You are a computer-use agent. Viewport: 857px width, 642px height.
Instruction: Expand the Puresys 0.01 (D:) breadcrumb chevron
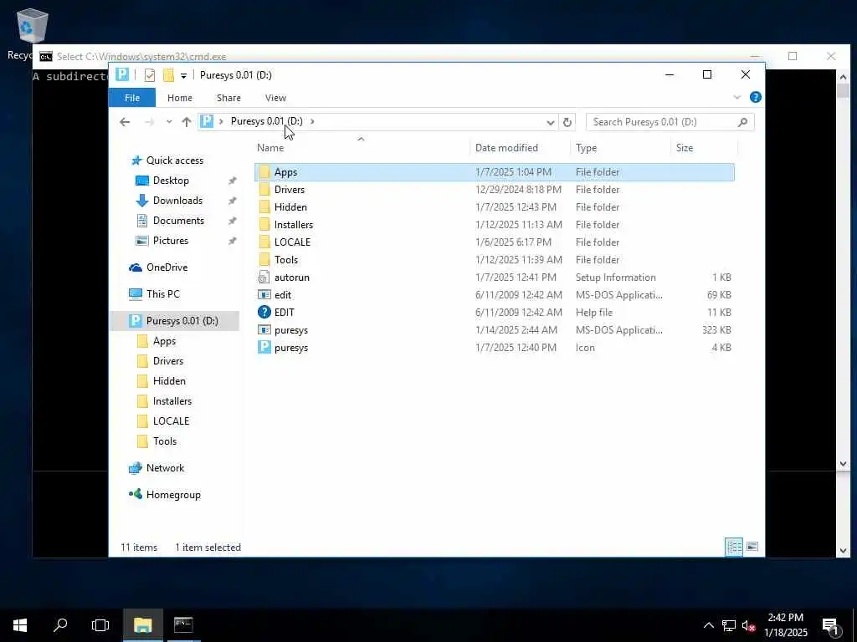click(x=312, y=121)
